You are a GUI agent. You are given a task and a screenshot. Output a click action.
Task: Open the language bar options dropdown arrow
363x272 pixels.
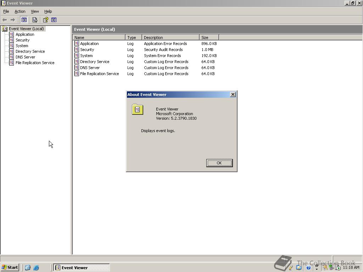click(x=317, y=269)
